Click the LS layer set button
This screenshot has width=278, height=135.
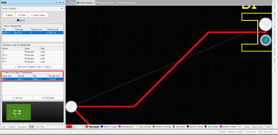point(74,127)
